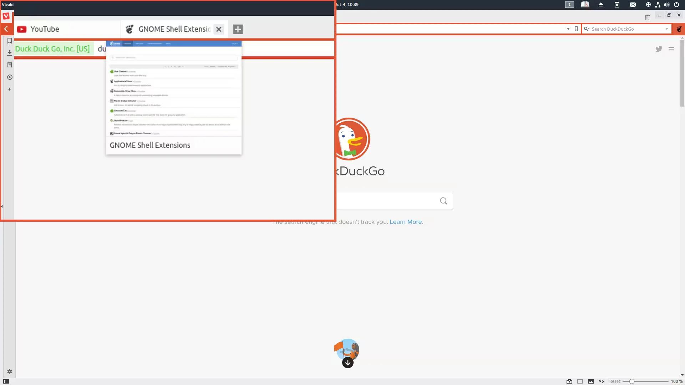Open the Vivaldi main menu icon
The height and width of the screenshot is (385, 685).
coord(6,16)
